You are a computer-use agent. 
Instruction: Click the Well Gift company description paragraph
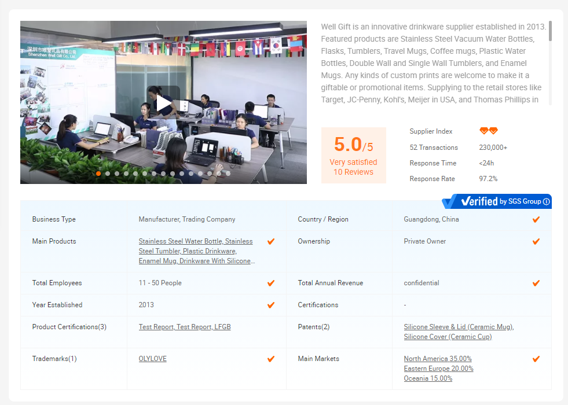[434, 63]
